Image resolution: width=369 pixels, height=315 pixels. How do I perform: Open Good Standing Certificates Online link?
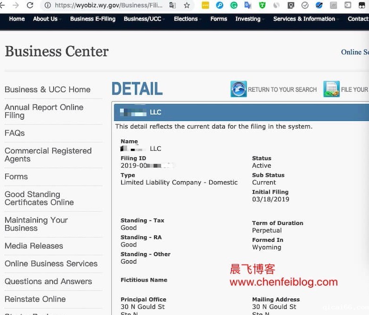click(x=39, y=198)
